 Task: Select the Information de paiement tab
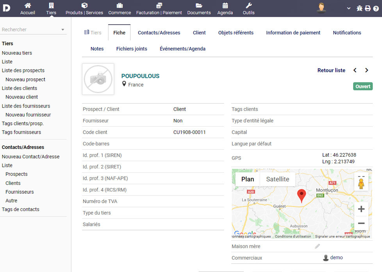point(293,33)
